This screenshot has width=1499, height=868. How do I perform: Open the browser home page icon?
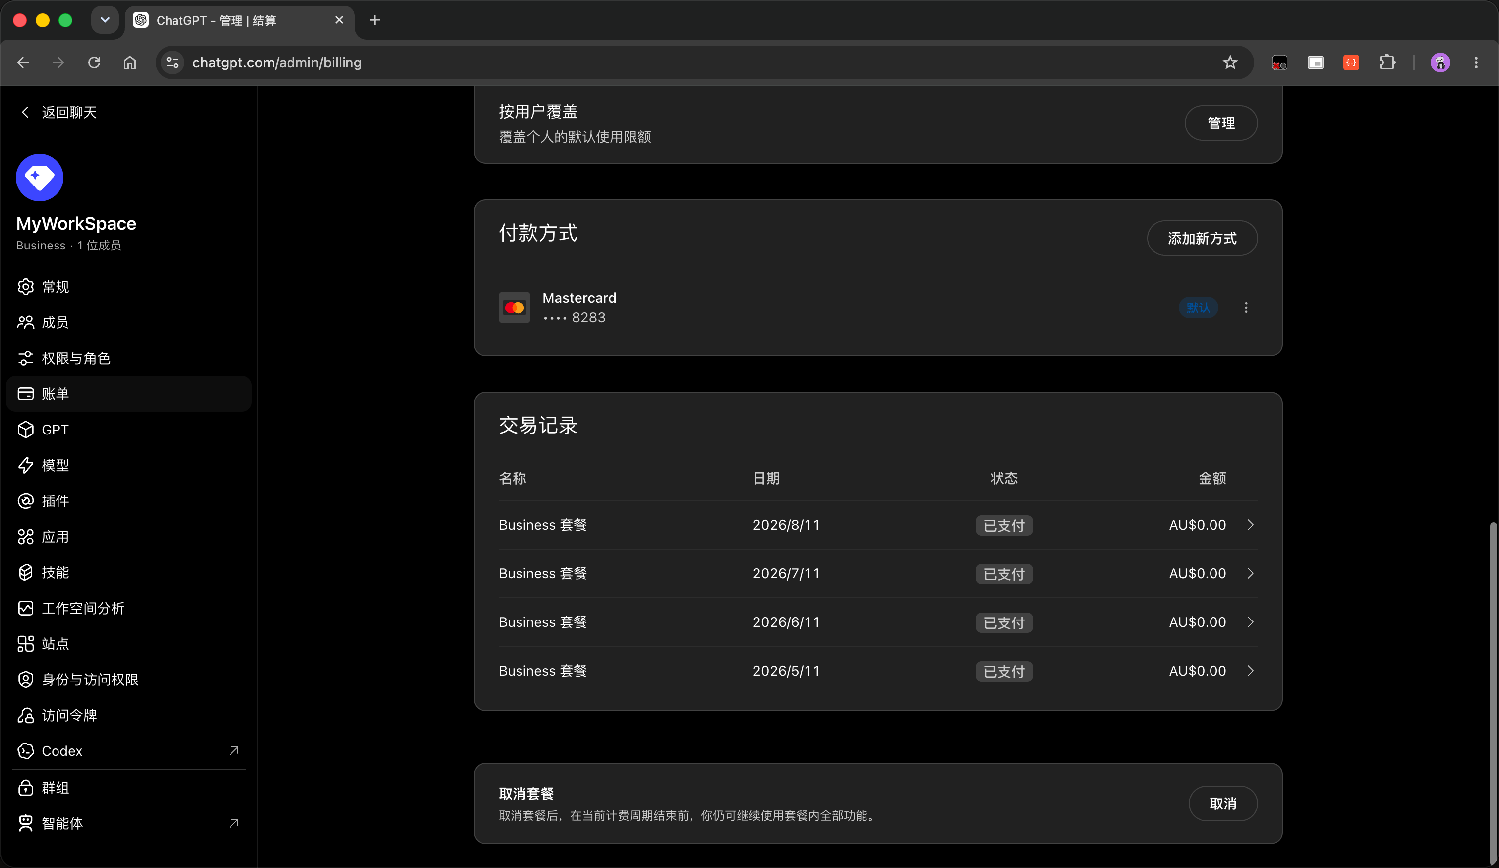point(130,62)
